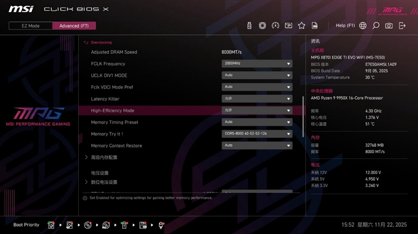
Task: Click the 32768 MB memory capacity value
Action: click(374, 145)
